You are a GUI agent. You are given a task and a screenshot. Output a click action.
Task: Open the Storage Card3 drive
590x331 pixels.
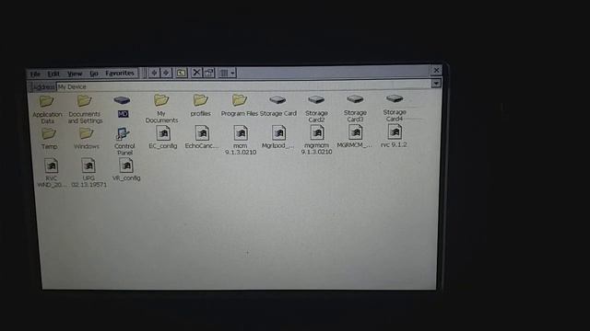tap(355, 108)
